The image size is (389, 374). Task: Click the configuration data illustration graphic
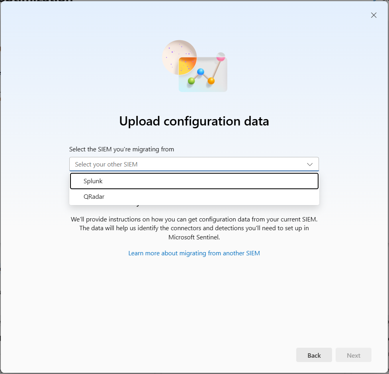[x=194, y=66]
